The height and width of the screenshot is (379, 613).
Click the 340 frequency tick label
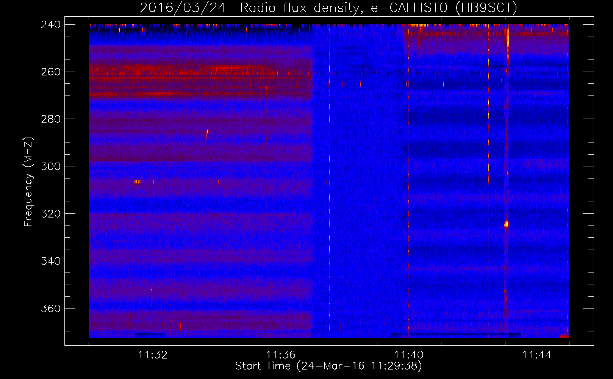coord(51,261)
